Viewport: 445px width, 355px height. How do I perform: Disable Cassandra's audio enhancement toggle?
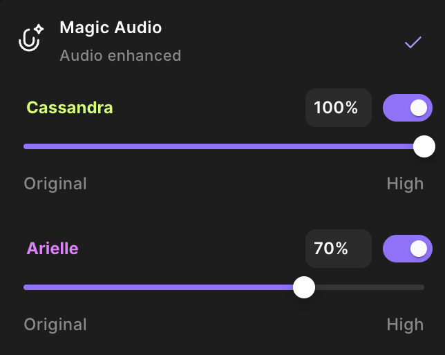[x=408, y=108]
